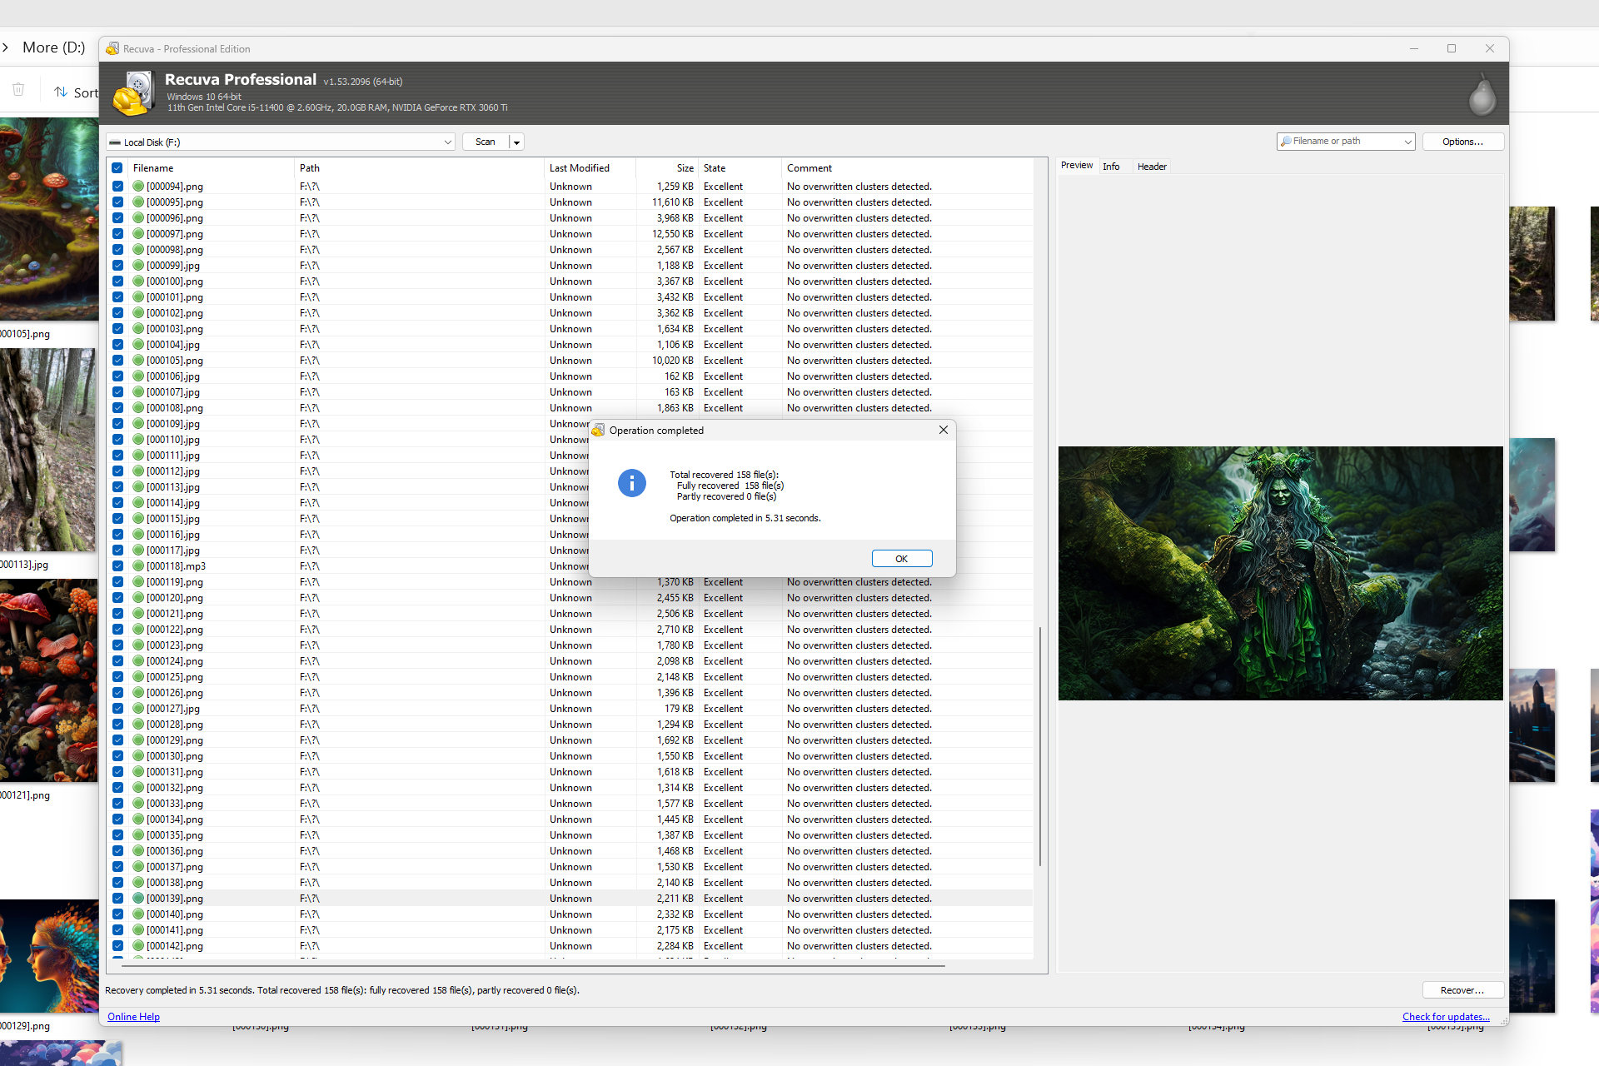The image size is (1599, 1066).
Task: Toggle checkbox for file [000095].png
Action: 117,202
